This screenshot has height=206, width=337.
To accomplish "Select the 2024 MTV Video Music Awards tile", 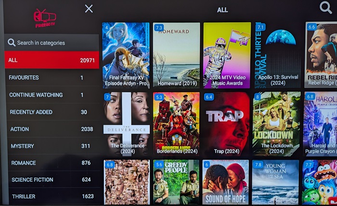I will tap(227, 55).
